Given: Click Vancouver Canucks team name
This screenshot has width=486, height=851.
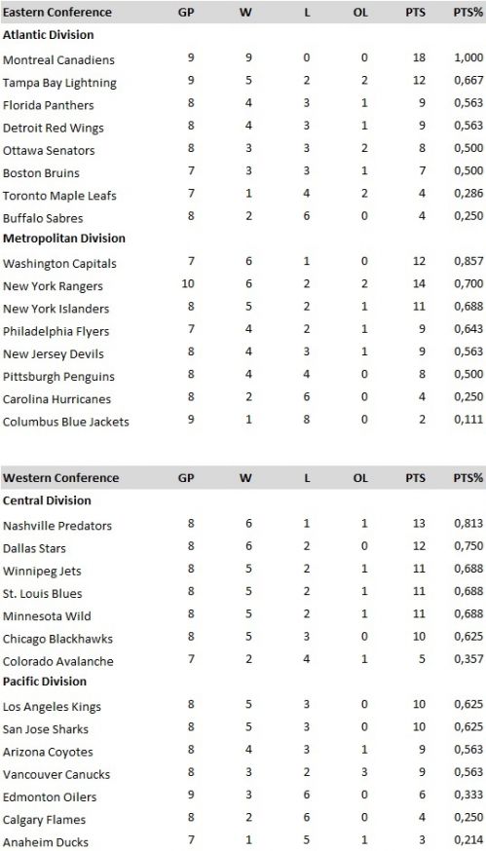Looking at the screenshot, I should 56,774.
